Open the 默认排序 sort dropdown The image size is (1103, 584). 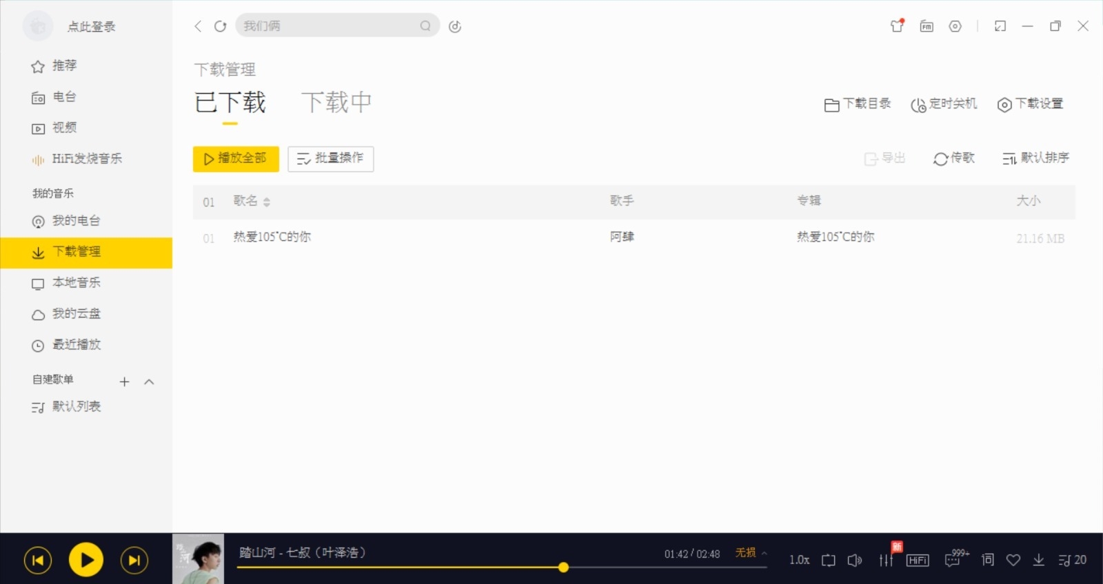pyautogui.click(x=1035, y=158)
